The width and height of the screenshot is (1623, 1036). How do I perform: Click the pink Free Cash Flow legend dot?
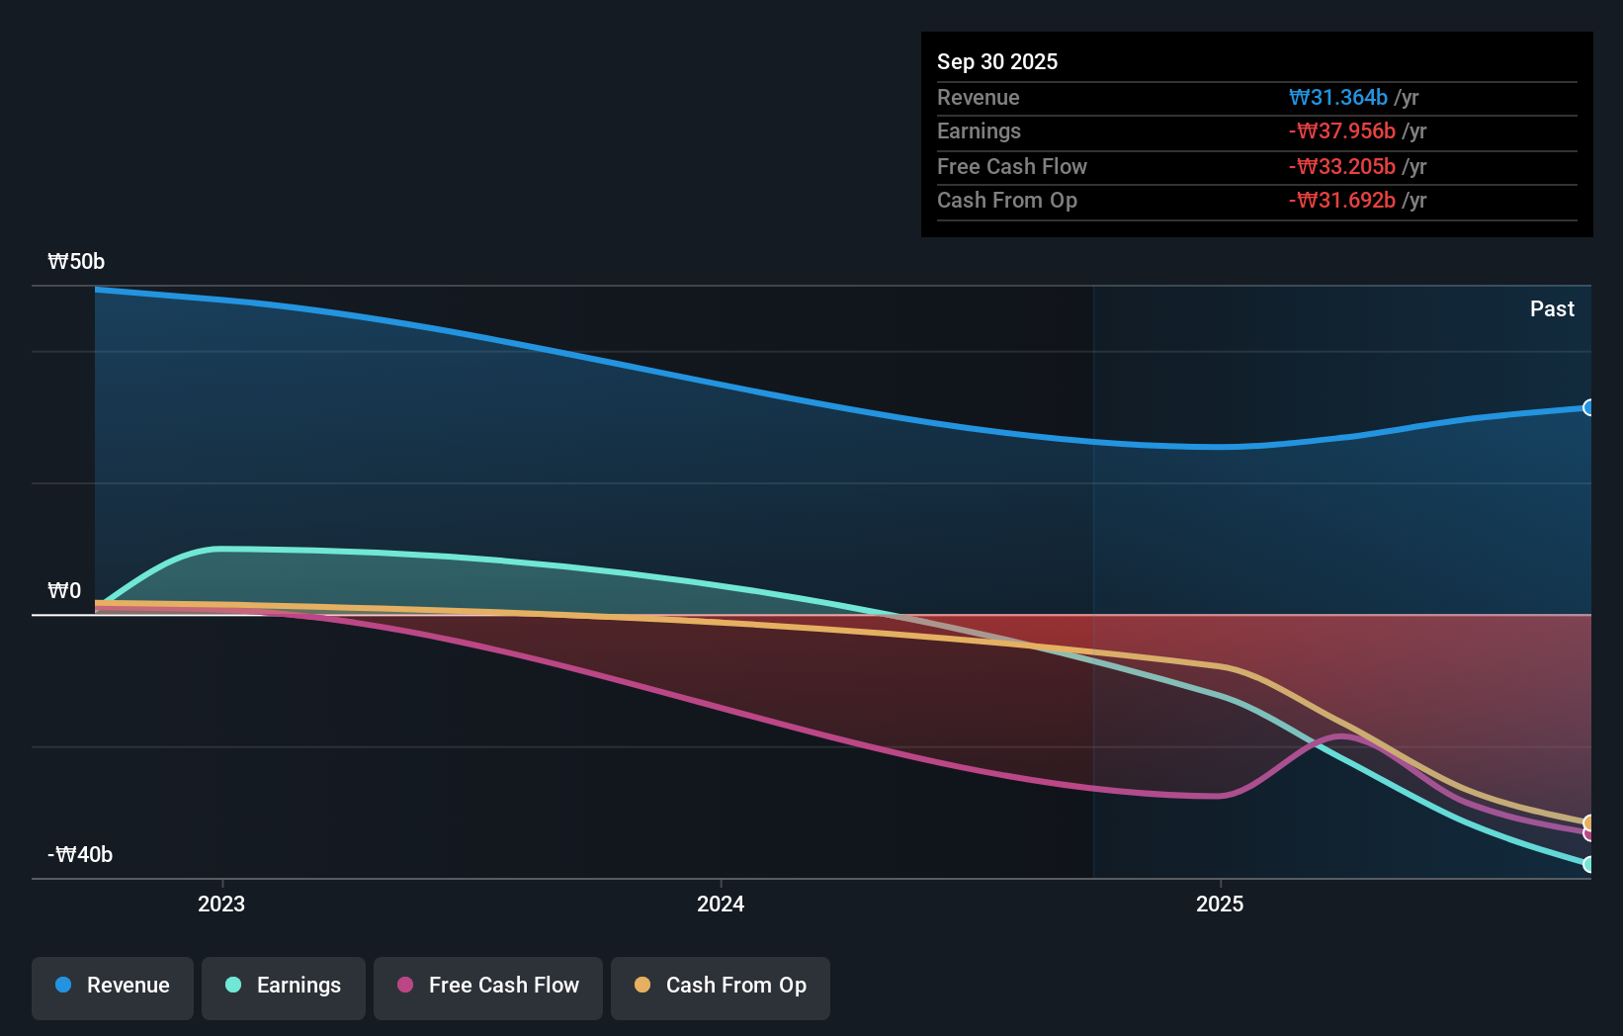click(405, 985)
